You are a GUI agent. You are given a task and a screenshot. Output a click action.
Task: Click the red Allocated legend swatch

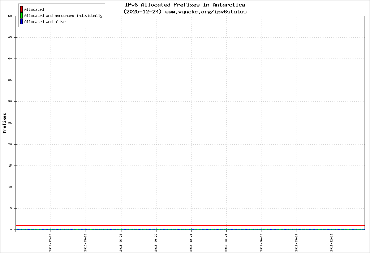coord(21,9)
